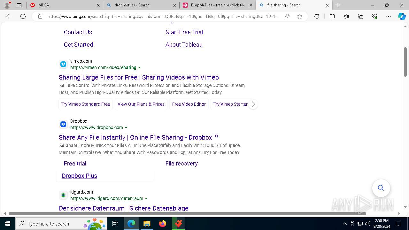The image size is (409, 230).
Task: Expand the idgard.com URL dropdown arrow
Action: tap(146, 199)
